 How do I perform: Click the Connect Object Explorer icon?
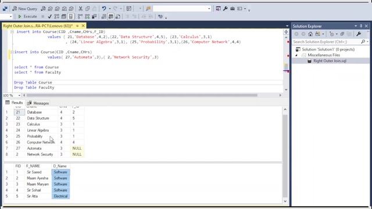(5, 9)
